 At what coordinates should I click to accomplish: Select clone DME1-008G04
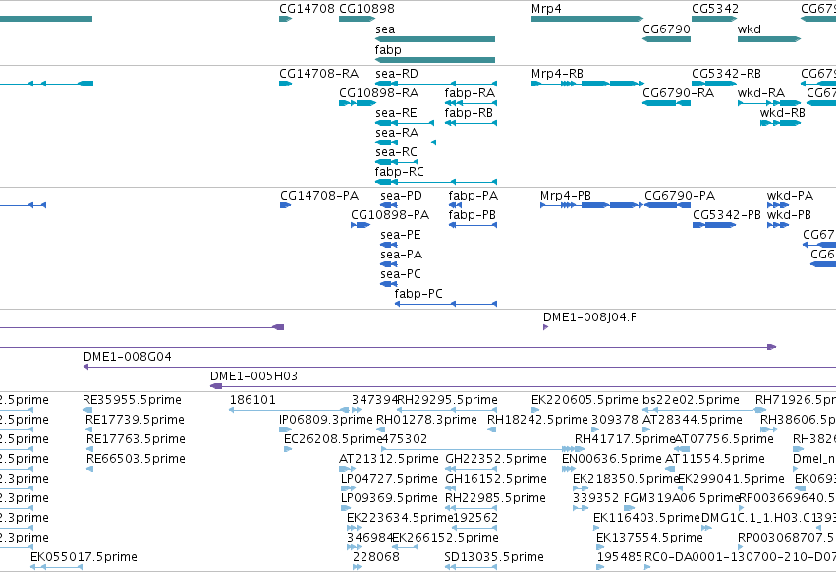click(128, 357)
